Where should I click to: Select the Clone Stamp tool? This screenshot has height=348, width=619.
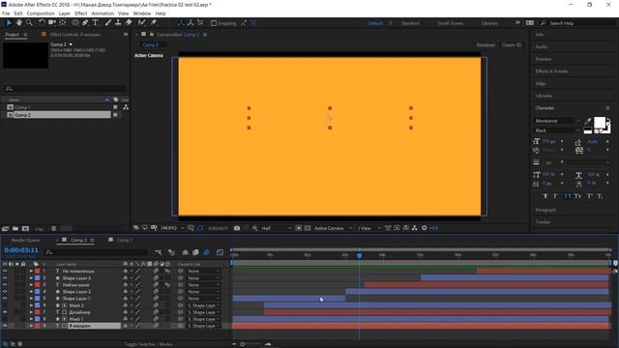(x=118, y=23)
